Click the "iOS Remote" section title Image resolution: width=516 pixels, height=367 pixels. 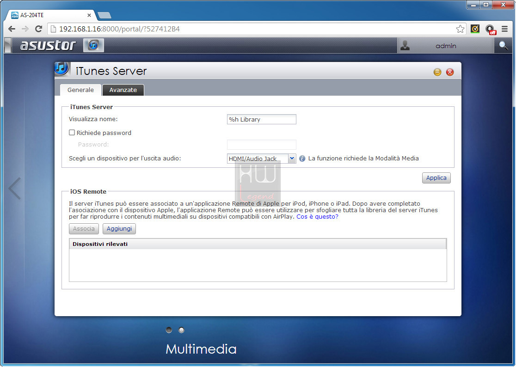coord(88,192)
